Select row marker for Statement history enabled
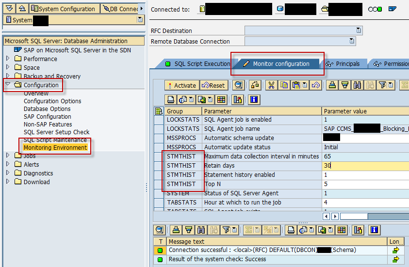The width and height of the screenshot is (409, 267). point(159,175)
